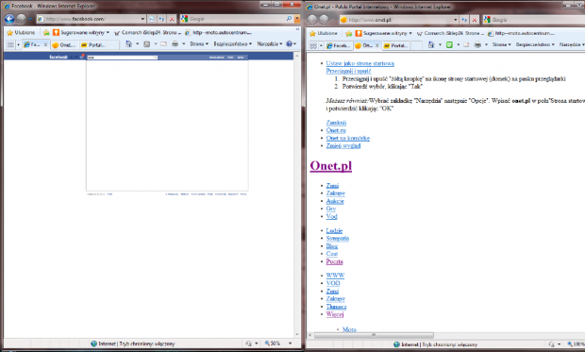The image size is (585, 352).
Task: Click read mail icon in Facebook window
Action: (163, 44)
